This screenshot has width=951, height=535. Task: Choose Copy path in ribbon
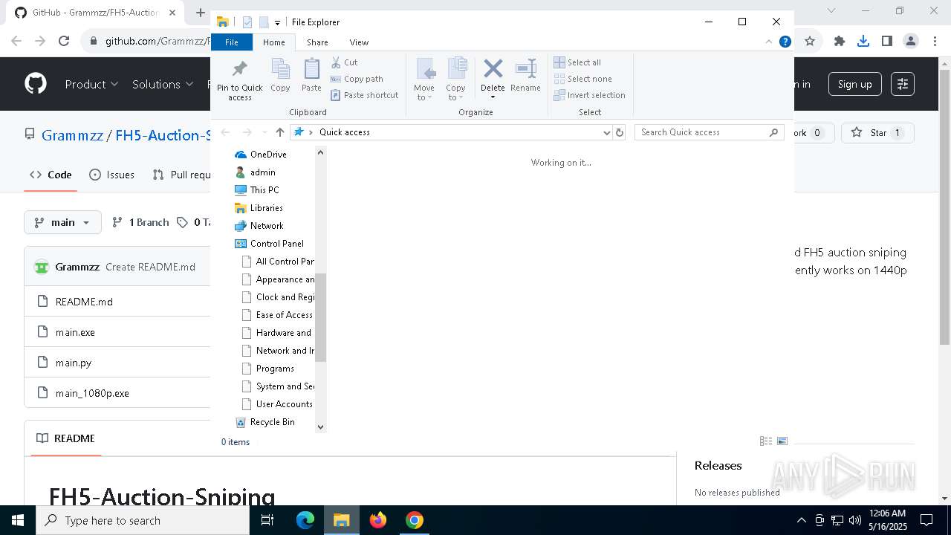pos(357,79)
